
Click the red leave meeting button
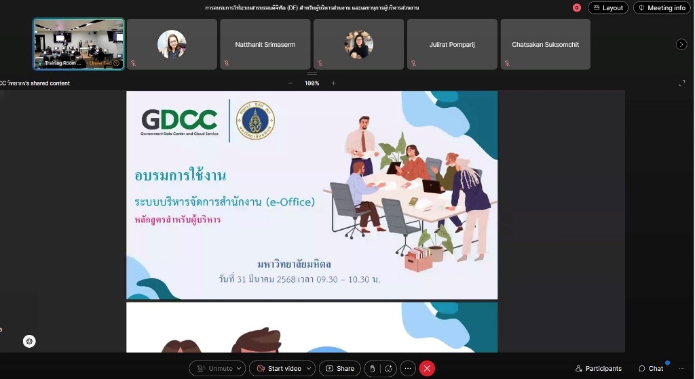pyautogui.click(x=427, y=368)
